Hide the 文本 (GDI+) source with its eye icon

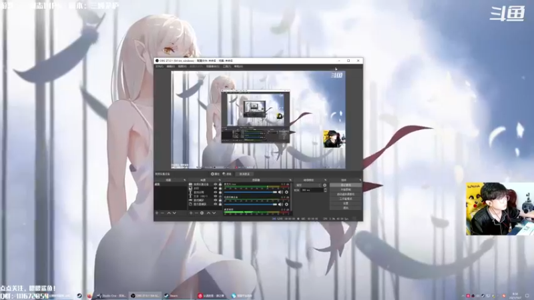coord(215,196)
